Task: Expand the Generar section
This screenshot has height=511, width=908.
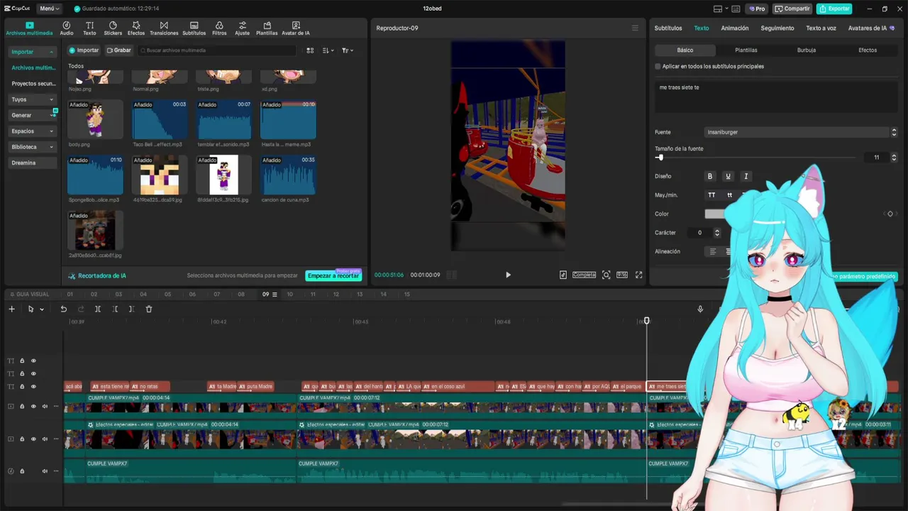Action: tap(32, 115)
